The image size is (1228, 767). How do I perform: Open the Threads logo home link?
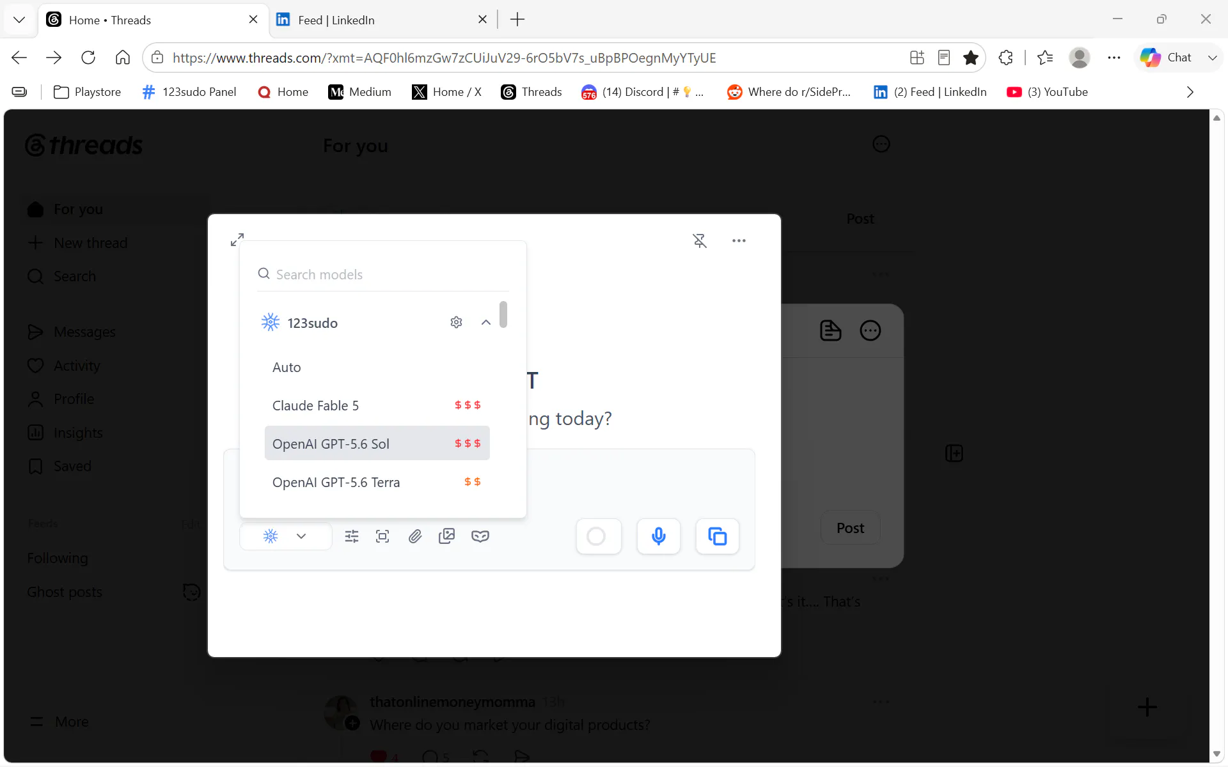(x=84, y=146)
